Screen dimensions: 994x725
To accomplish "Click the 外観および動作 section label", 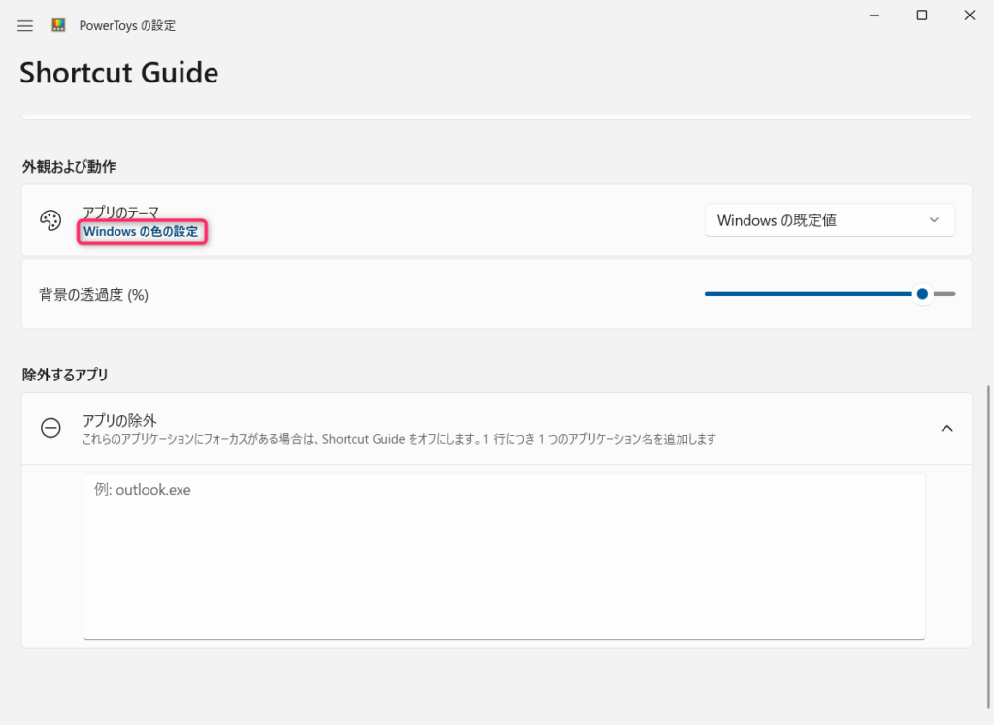I will [x=69, y=167].
